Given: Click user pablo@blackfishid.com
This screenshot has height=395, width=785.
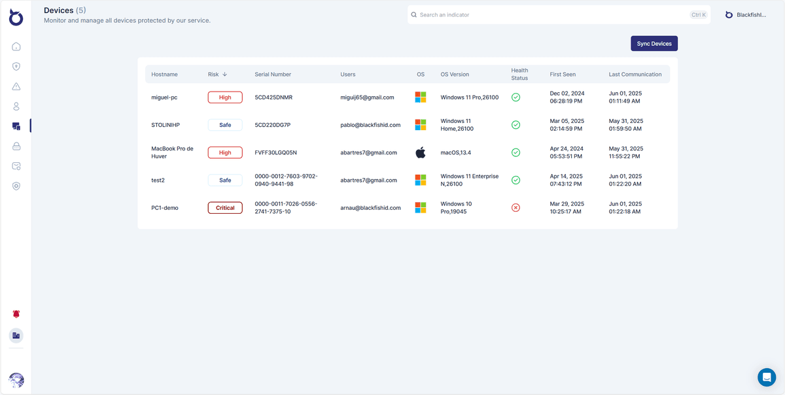Looking at the screenshot, I should [370, 125].
